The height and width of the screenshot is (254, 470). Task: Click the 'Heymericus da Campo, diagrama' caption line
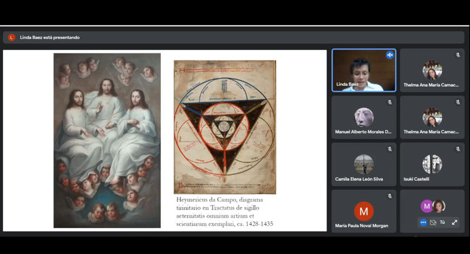pyautogui.click(x=219, y=199)
